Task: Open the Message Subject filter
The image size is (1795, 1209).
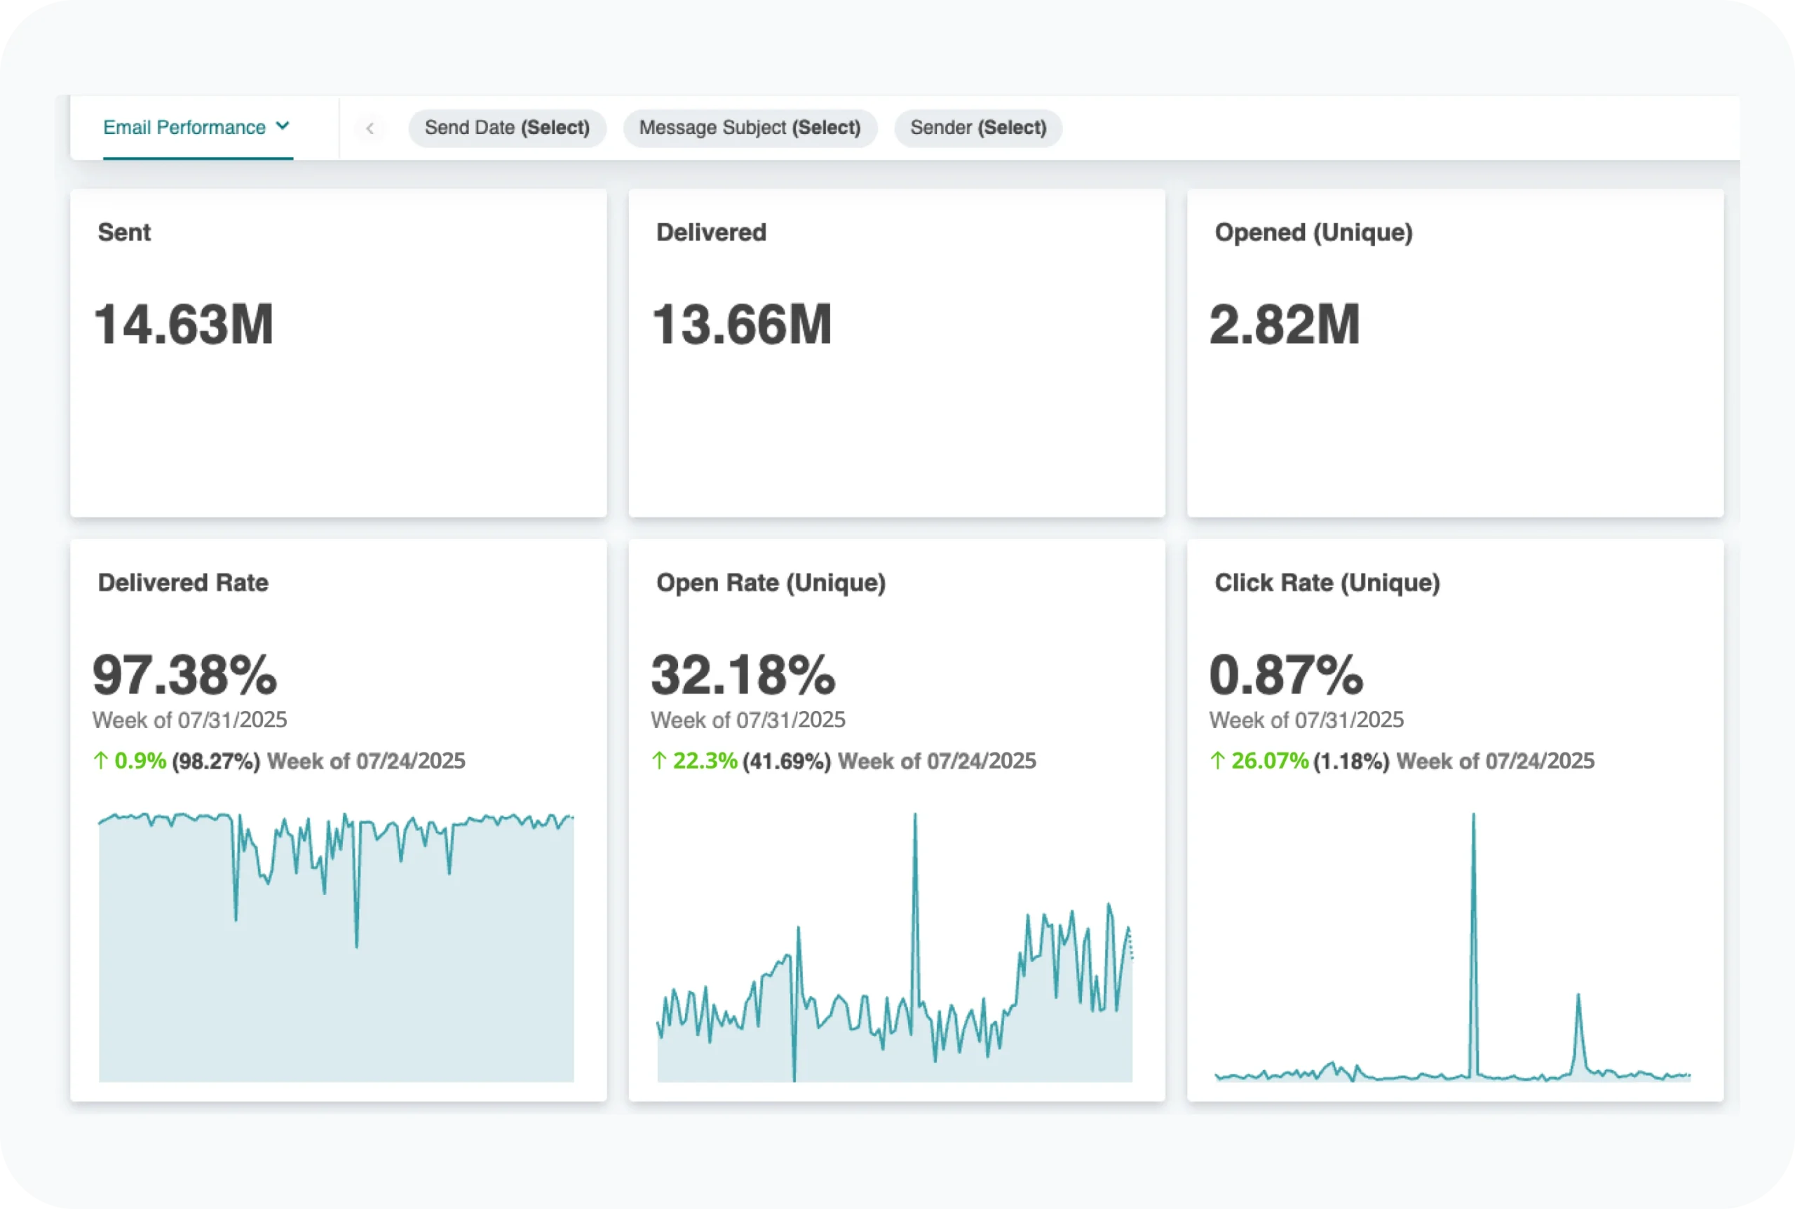Action: tap(749, 128)
